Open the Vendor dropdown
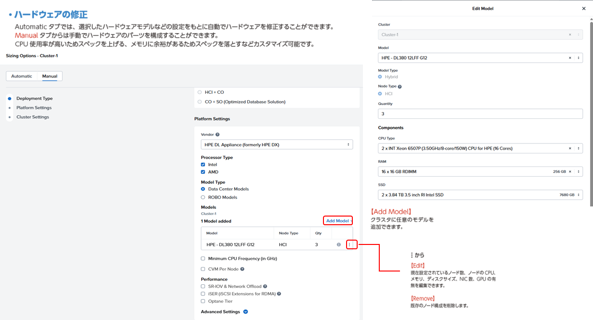593x320 pixels. (x=276, y=144)
